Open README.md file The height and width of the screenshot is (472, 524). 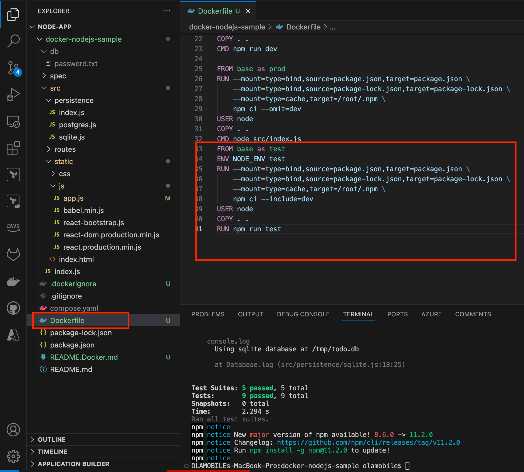pyautogui.click(x=103, y=369)
